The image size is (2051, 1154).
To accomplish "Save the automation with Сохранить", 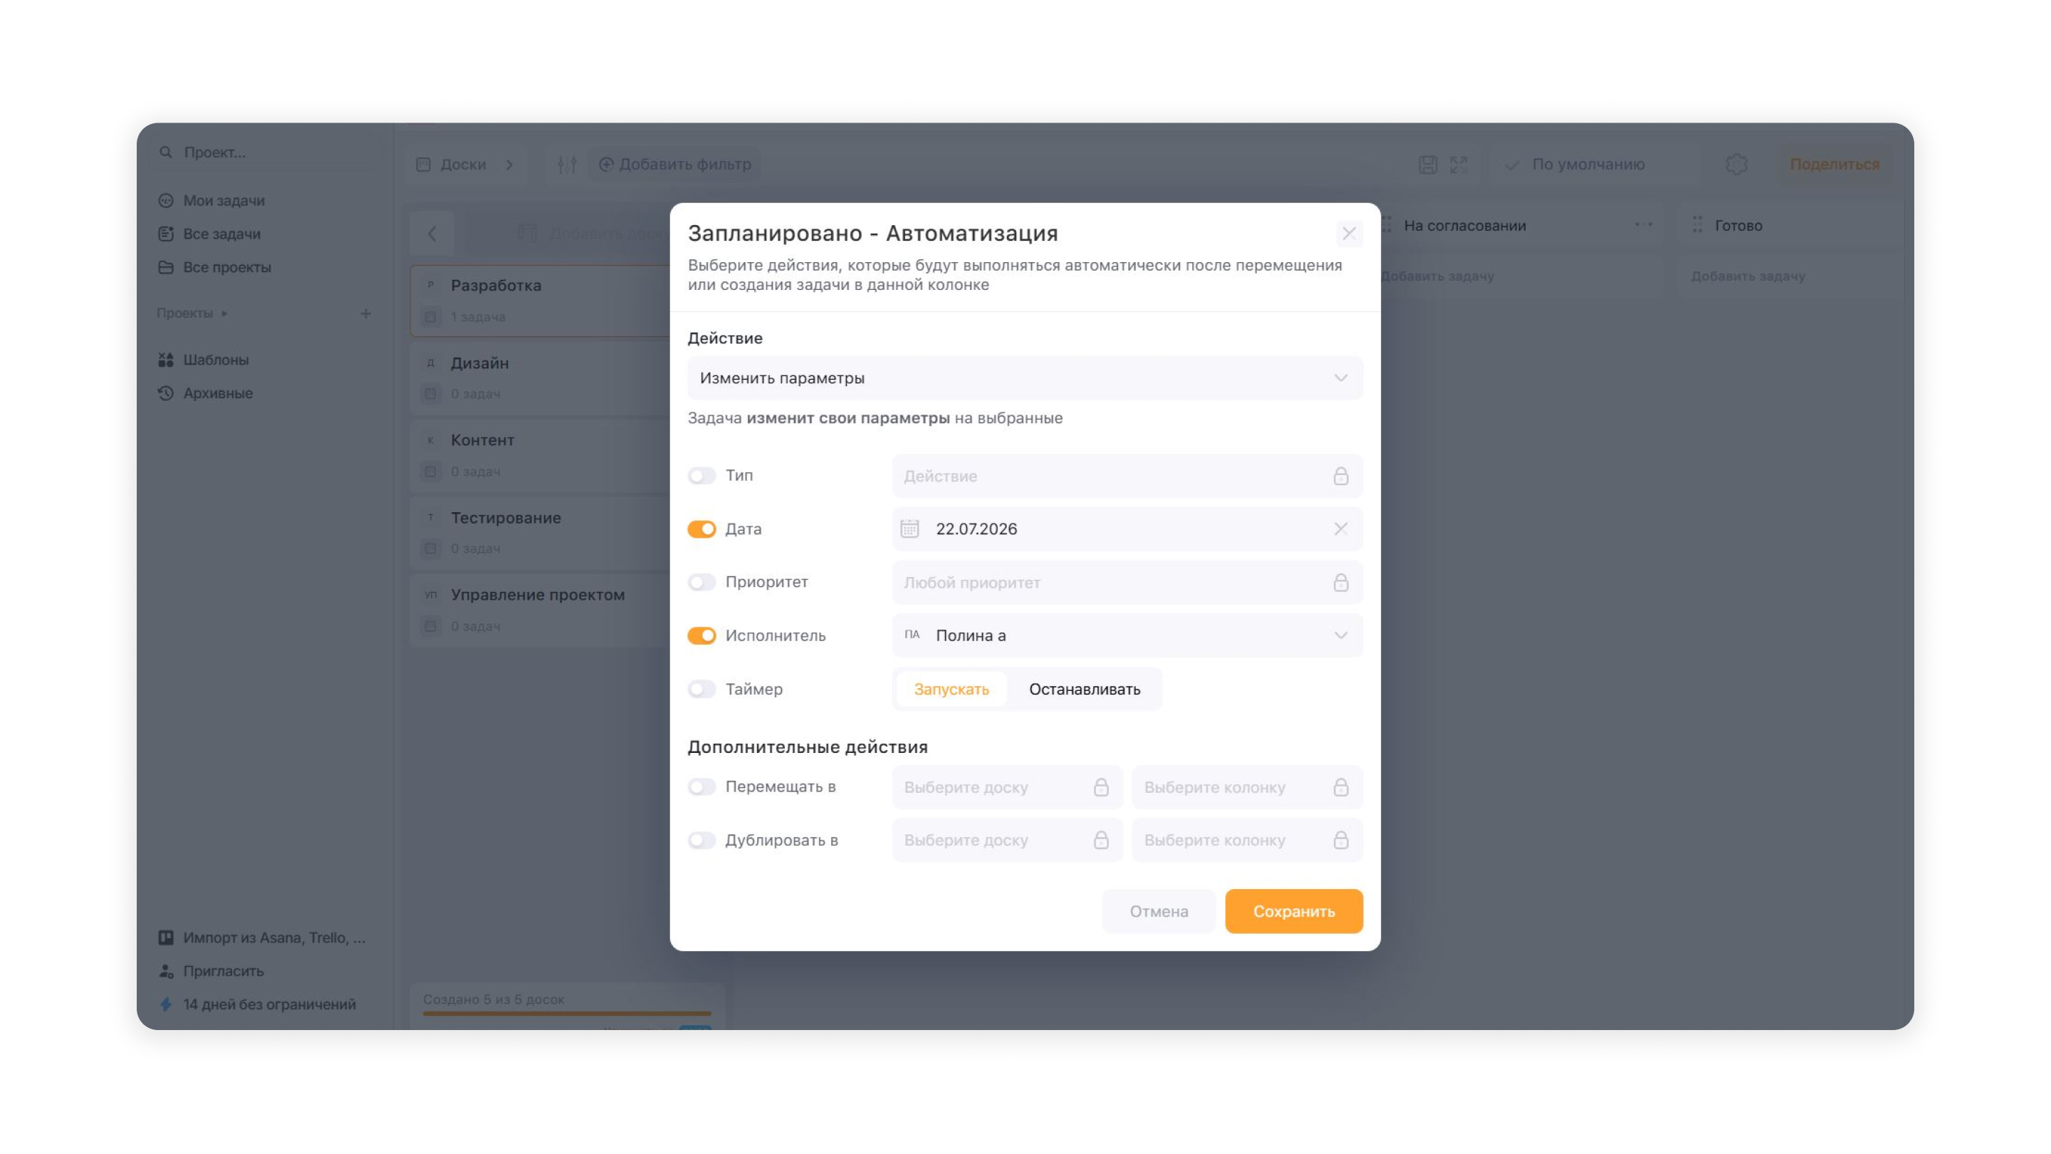I will tap(1293, 911).
